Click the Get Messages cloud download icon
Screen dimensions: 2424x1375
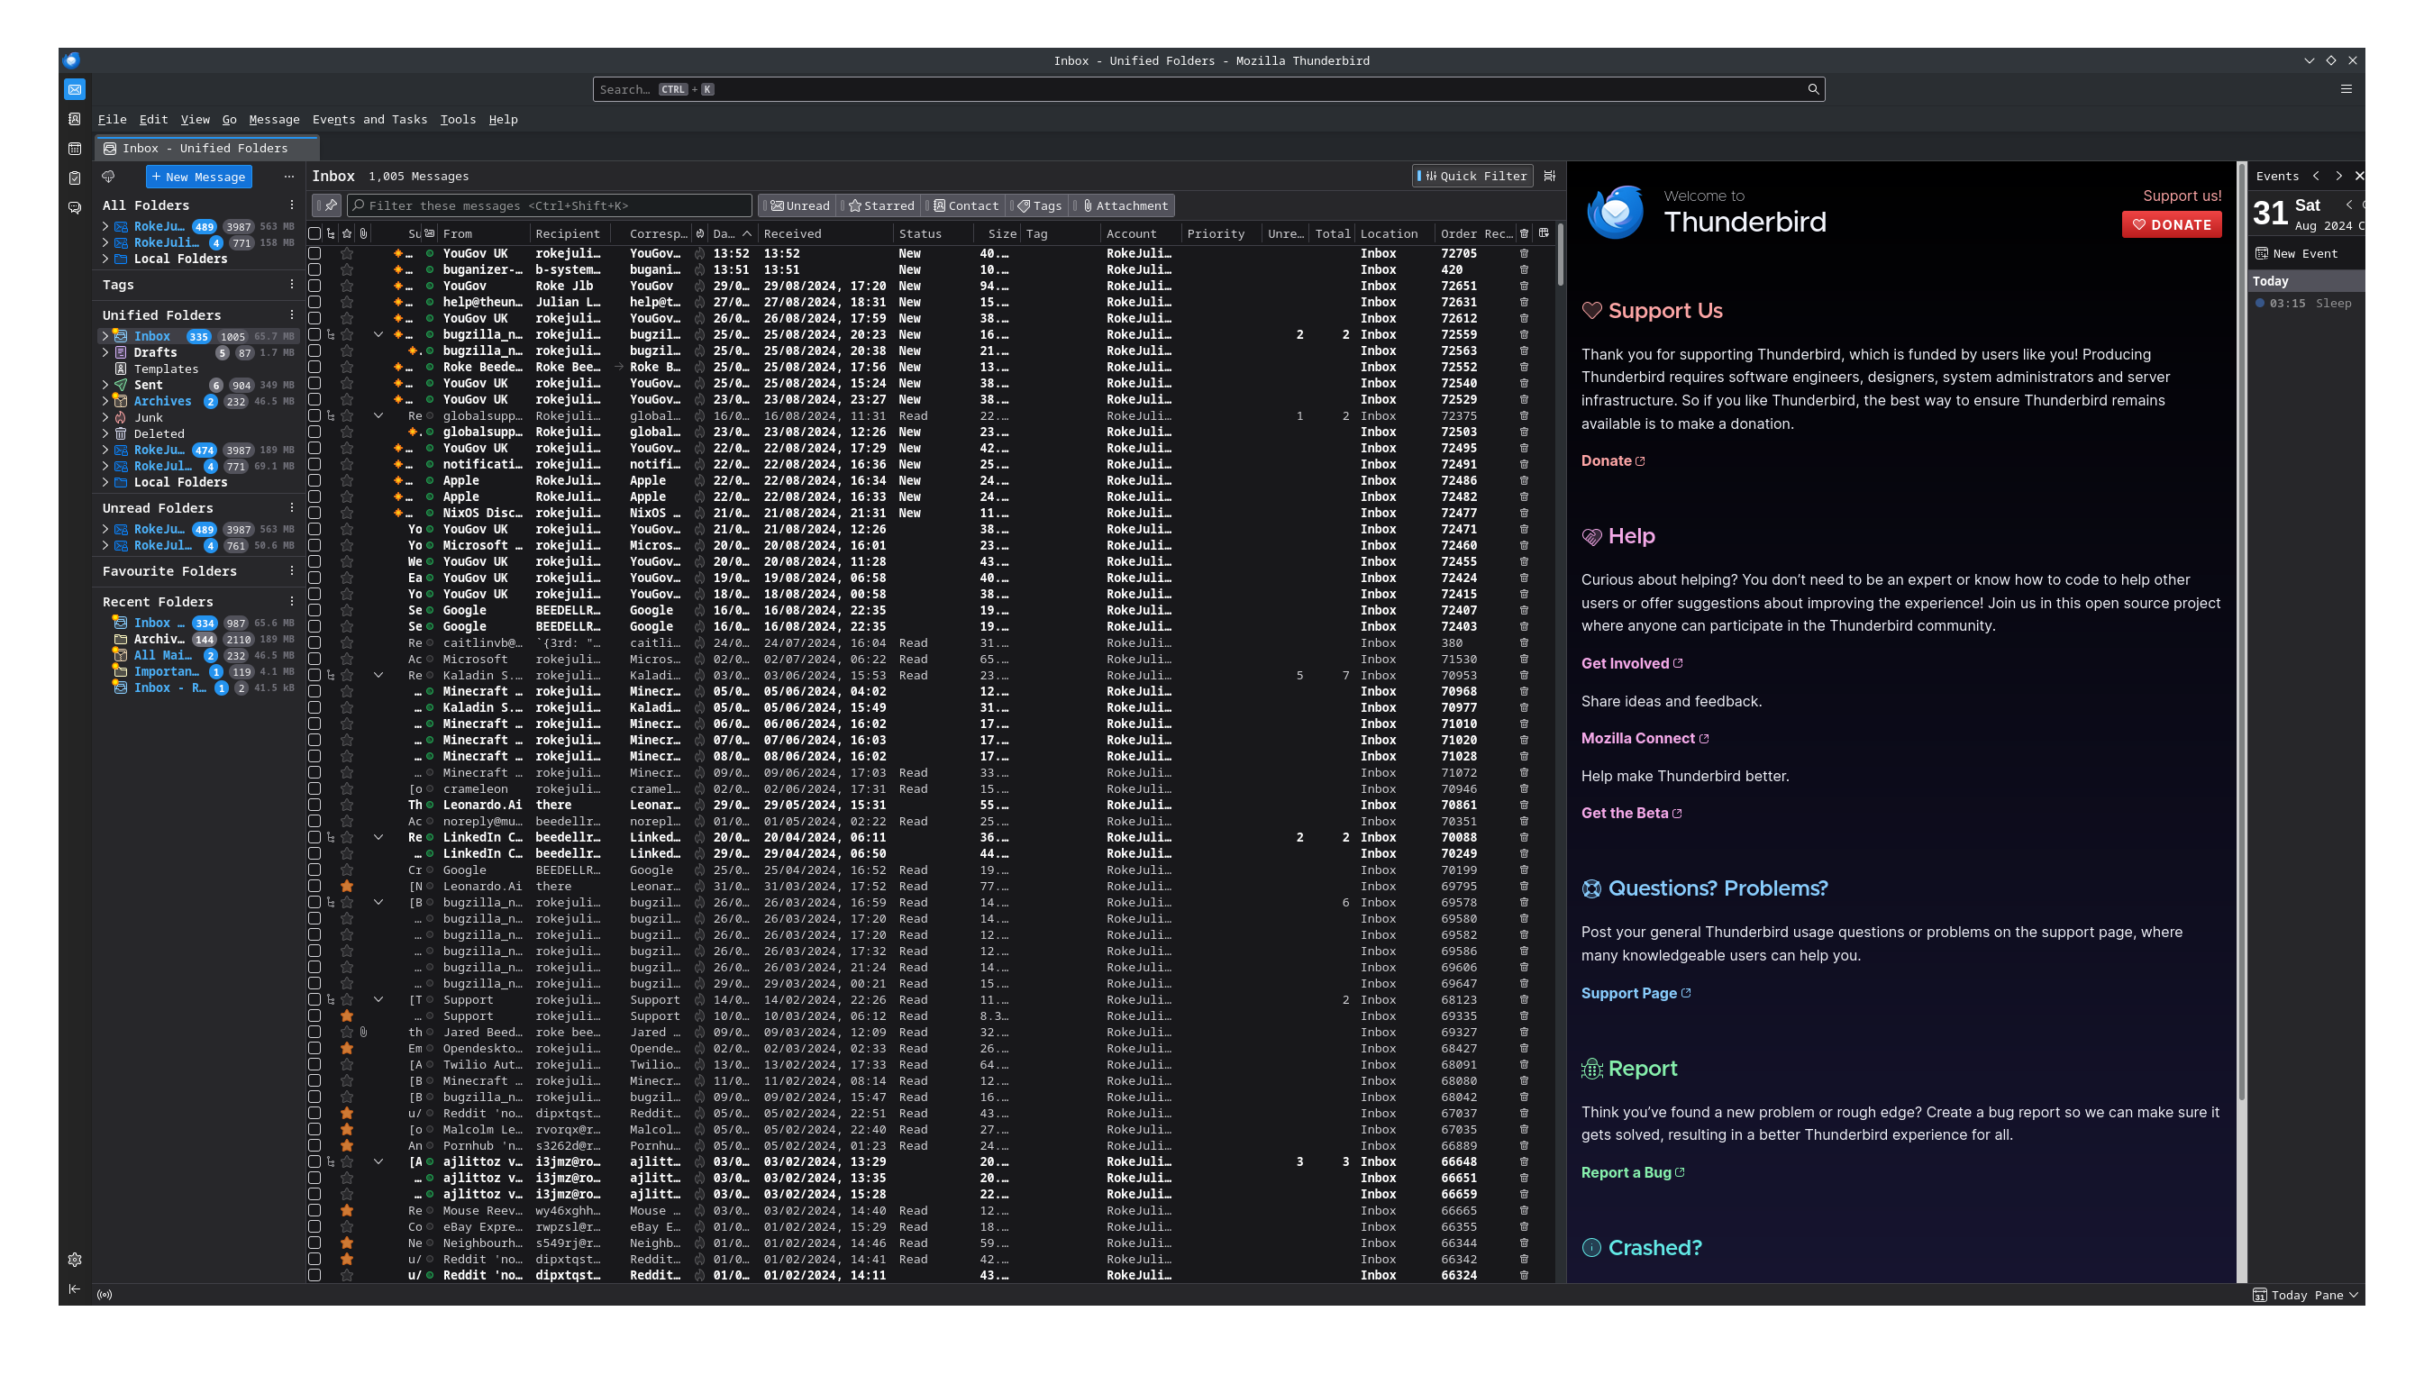pyautogui.click(x=109, y=177)
